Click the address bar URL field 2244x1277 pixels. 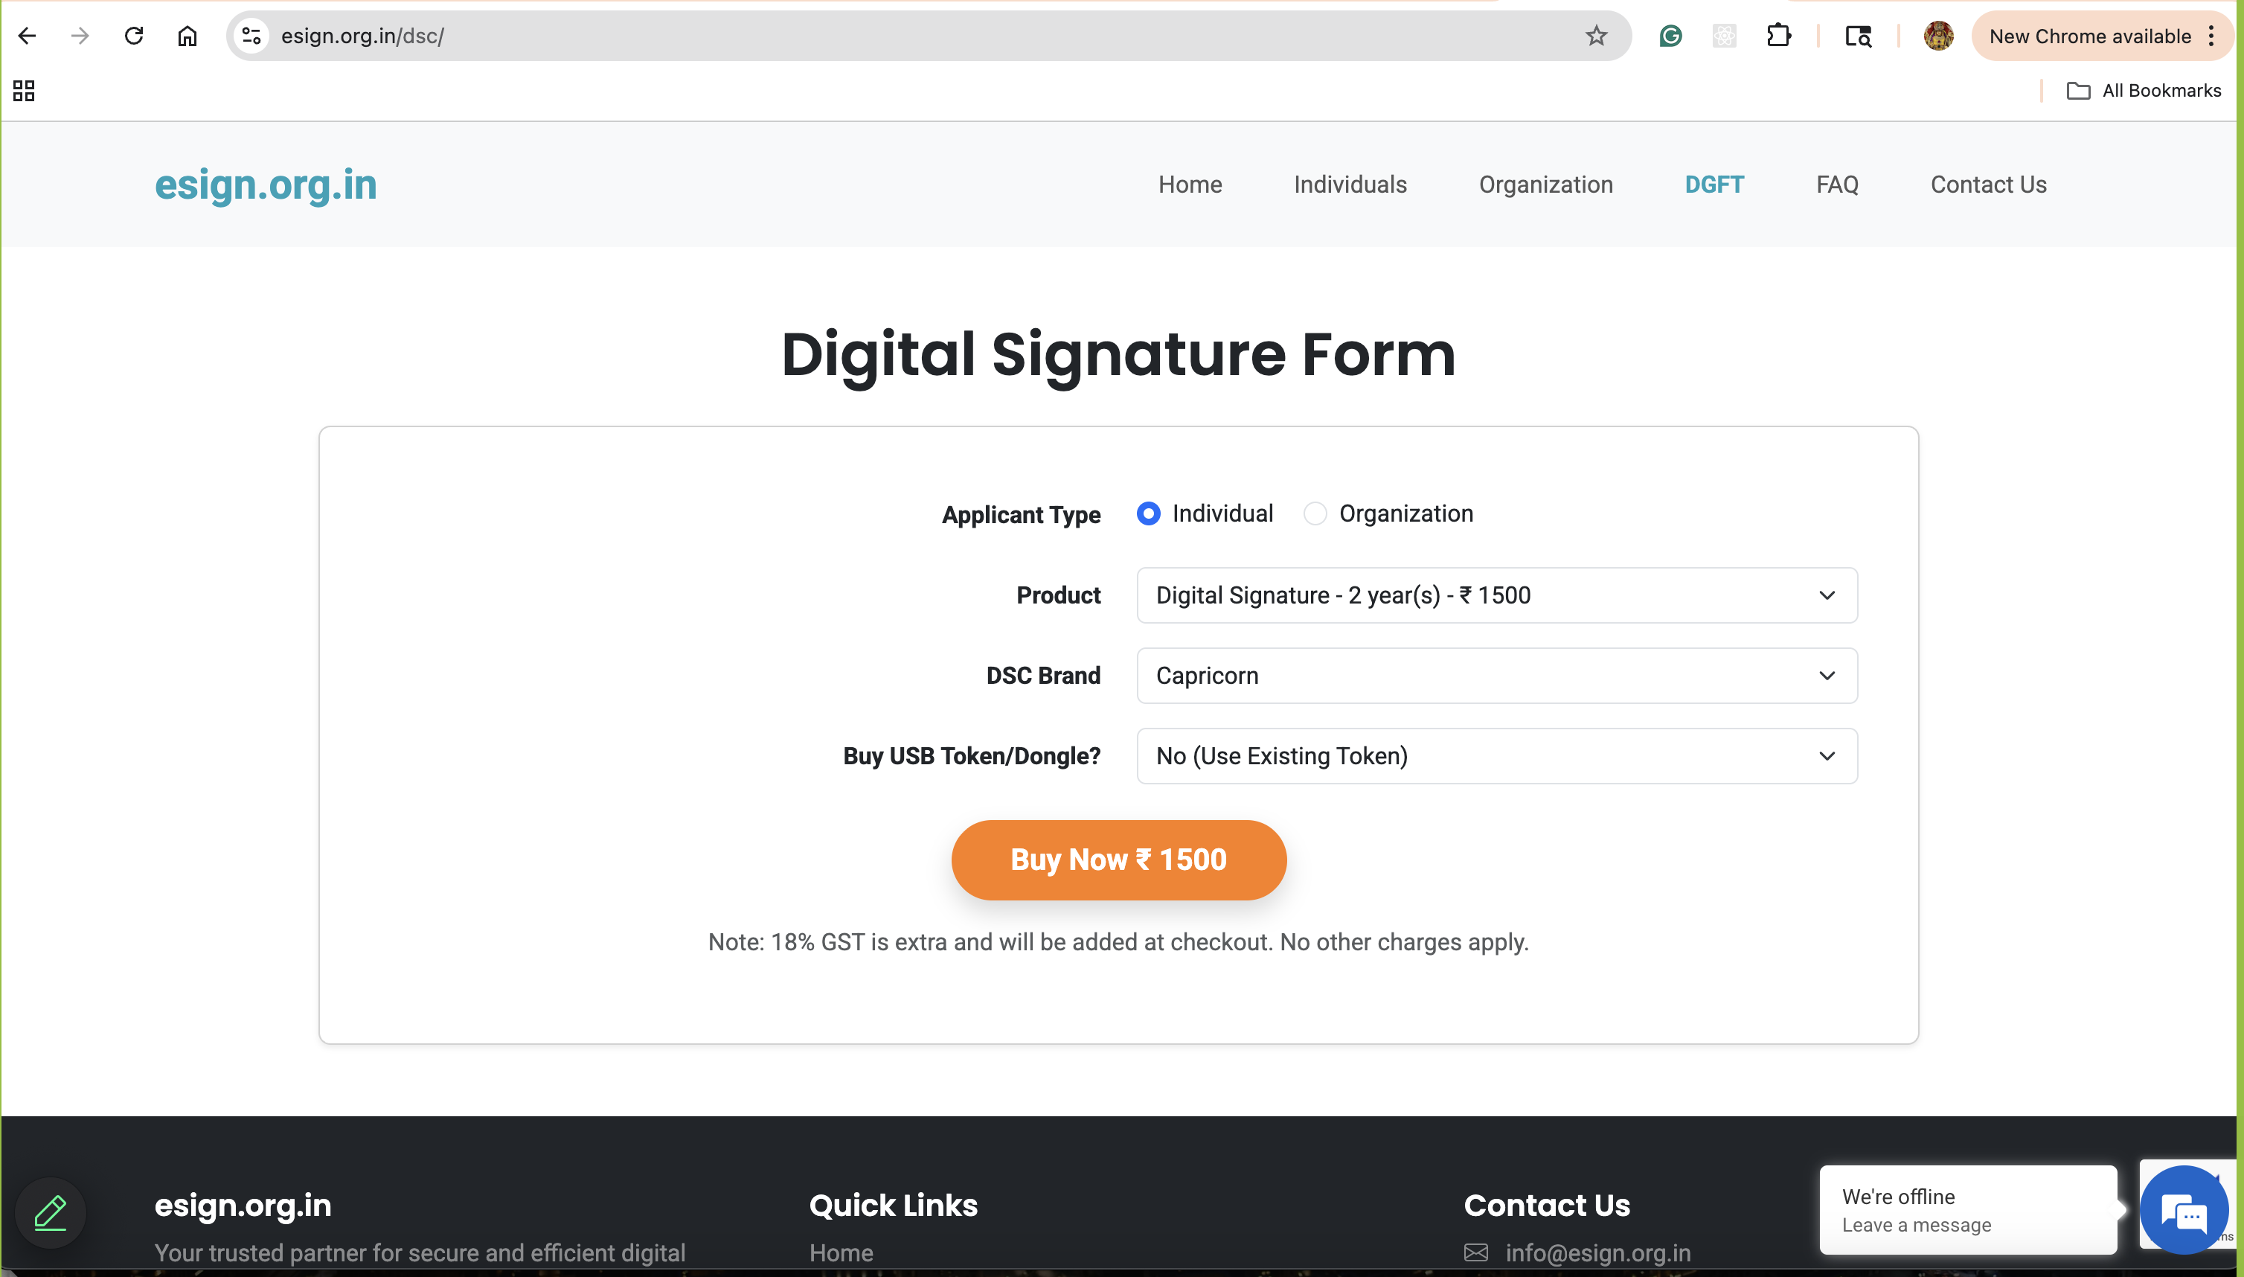[877, 36]
